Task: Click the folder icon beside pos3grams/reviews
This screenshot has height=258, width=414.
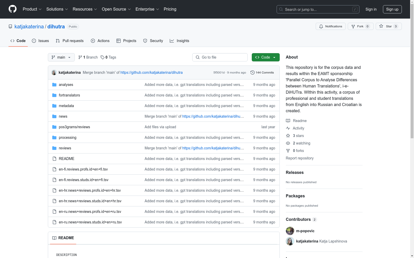Action: (54, 127)
